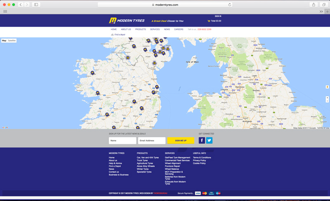This screenshot has width=330, height=201.
Task: Open the NEWS menu item
Action: click(167, 29)
